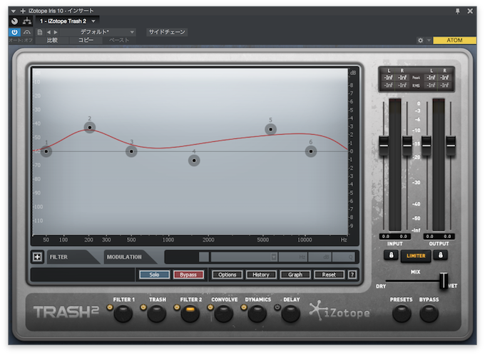Open help with the question mark icon
This screenshot has height=355, width=485.
pos(352,274)
